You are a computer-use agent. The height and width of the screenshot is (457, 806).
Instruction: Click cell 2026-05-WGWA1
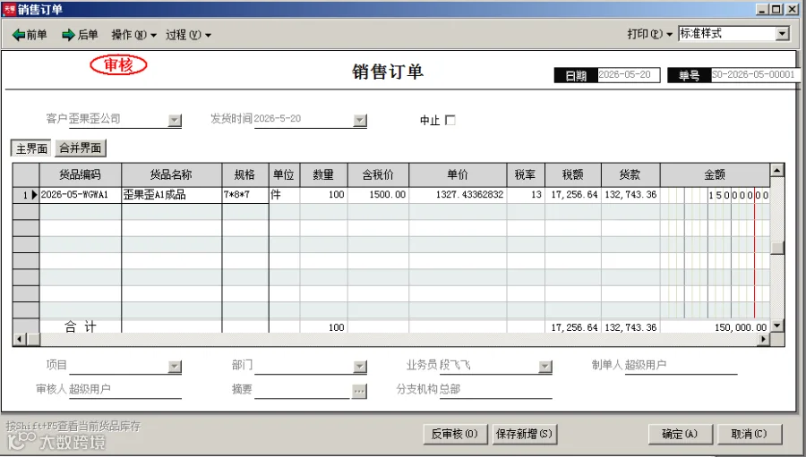[81, 195]
